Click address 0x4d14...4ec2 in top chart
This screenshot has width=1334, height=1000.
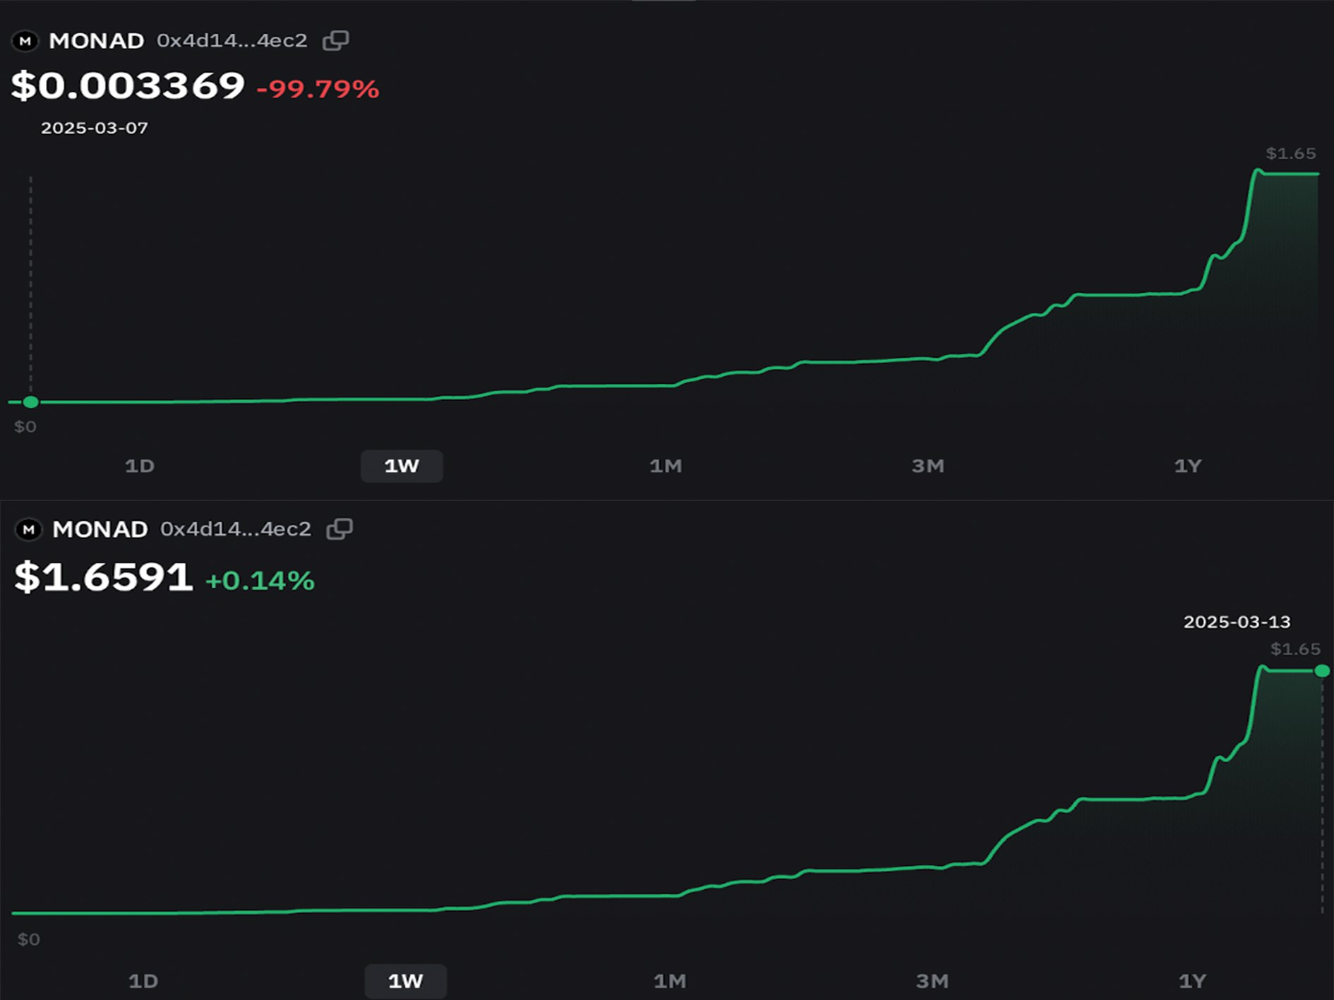click(232, 41)
